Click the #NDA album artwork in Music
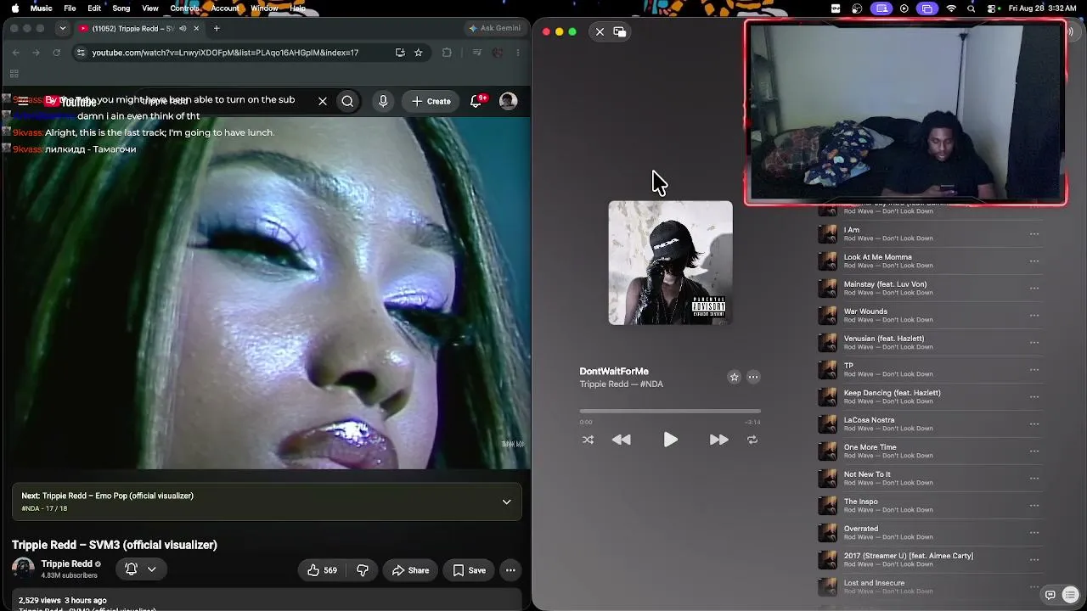1087x611 pixels. pyautogui.click(x=670, y=263)
